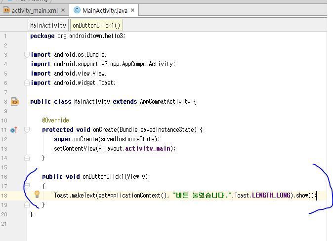333x241 pixels.
Task: Open related XML file gutter icon on line 8
Action: [x=15, y=102]
